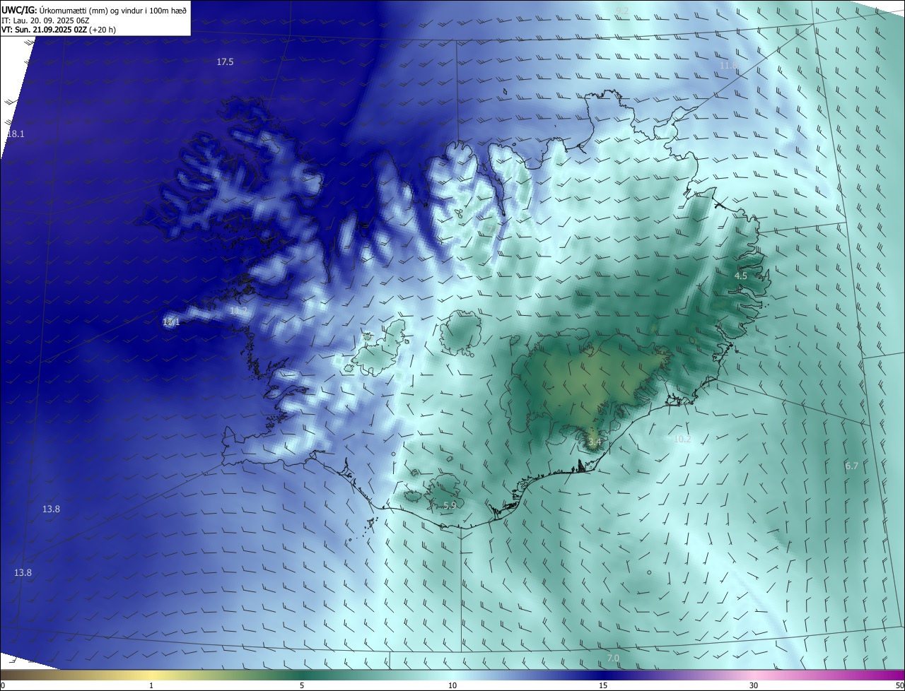Click the 3.4 value label
This screenshot has height=691, width=905.
click(594, 443)
